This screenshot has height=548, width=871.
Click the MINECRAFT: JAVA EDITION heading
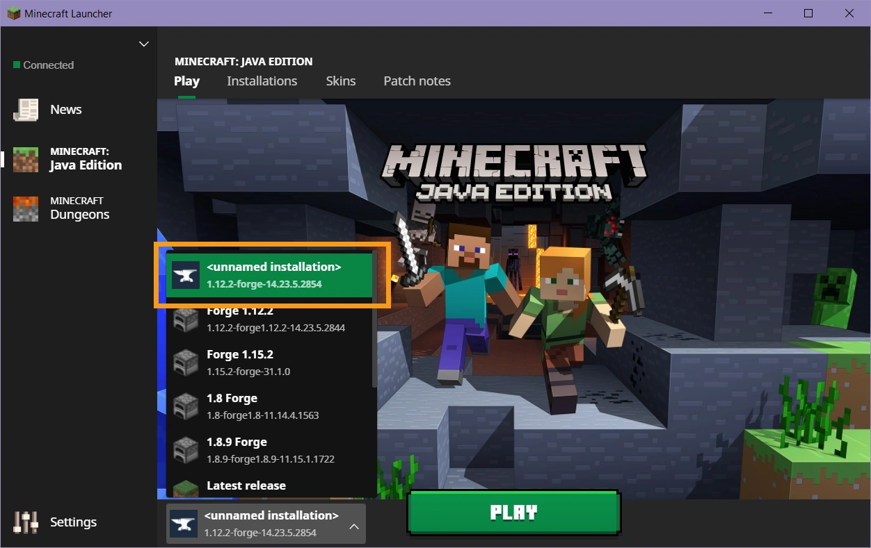click(243, 61)
